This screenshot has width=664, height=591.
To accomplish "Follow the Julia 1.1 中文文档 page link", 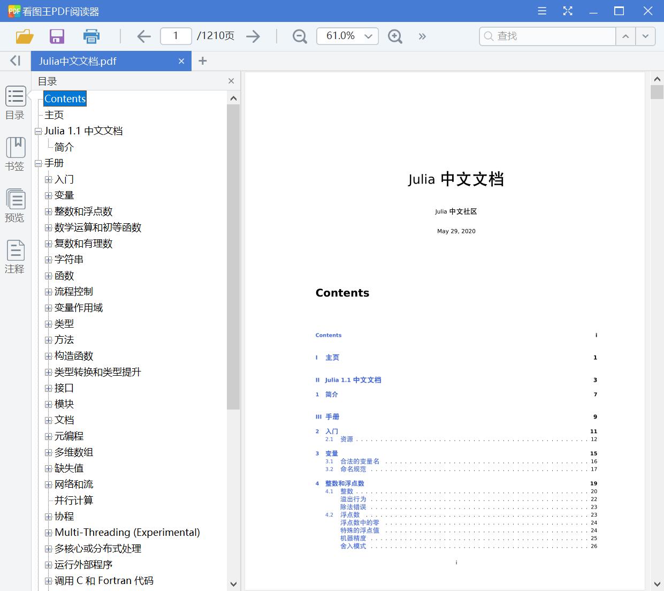I will tap(353, 380).
